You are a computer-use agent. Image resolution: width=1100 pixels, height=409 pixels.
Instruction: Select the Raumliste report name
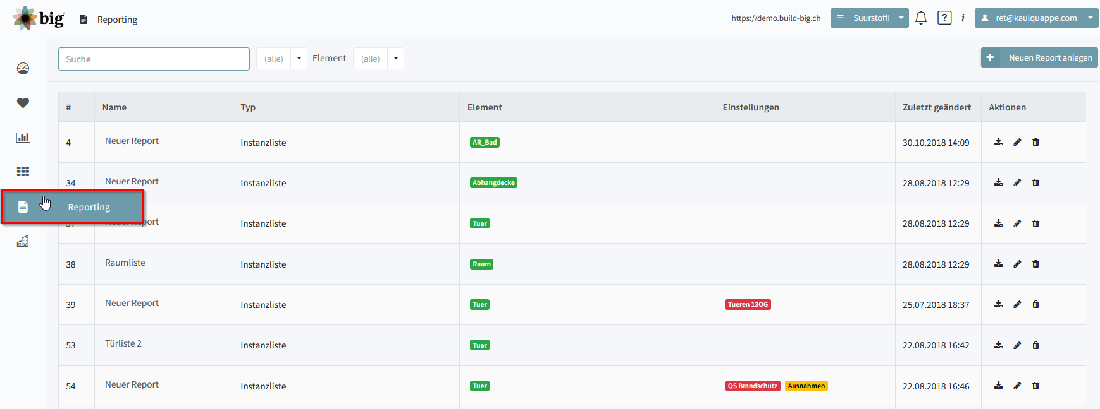point(125,263)
